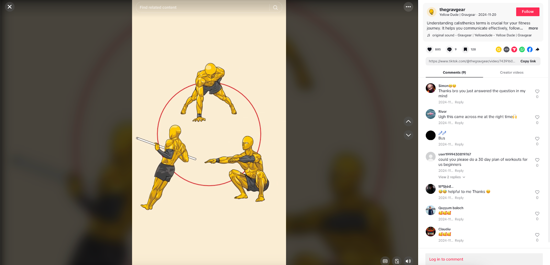Toggle closed captions with the CC icon
The image size is (550, 265).
385,261
